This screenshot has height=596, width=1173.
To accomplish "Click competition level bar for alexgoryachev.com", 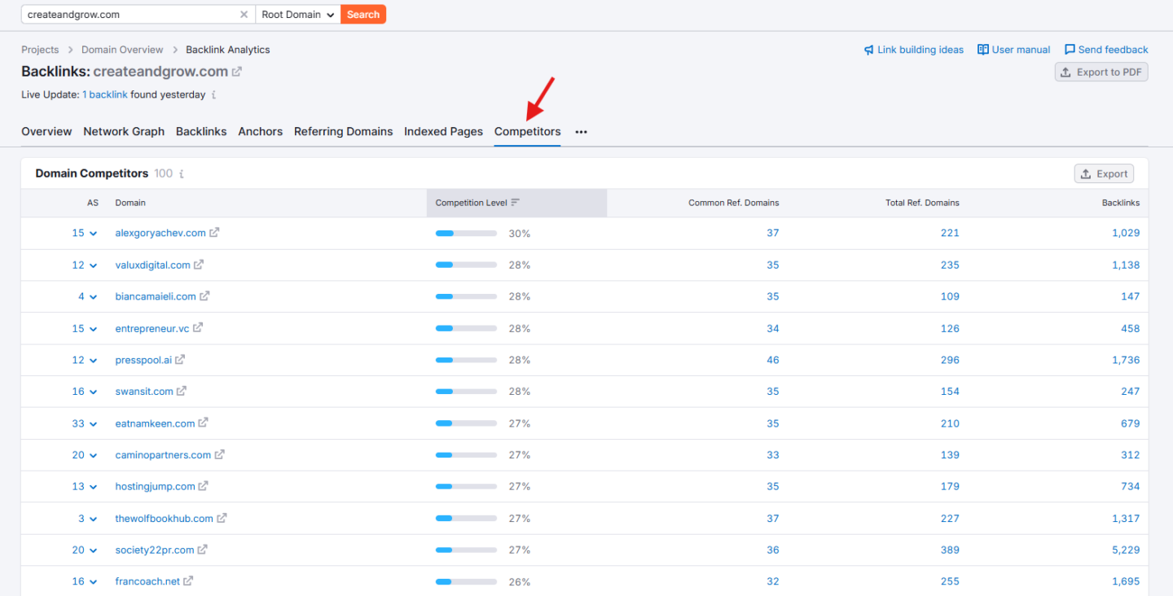I will click(466, 233).
